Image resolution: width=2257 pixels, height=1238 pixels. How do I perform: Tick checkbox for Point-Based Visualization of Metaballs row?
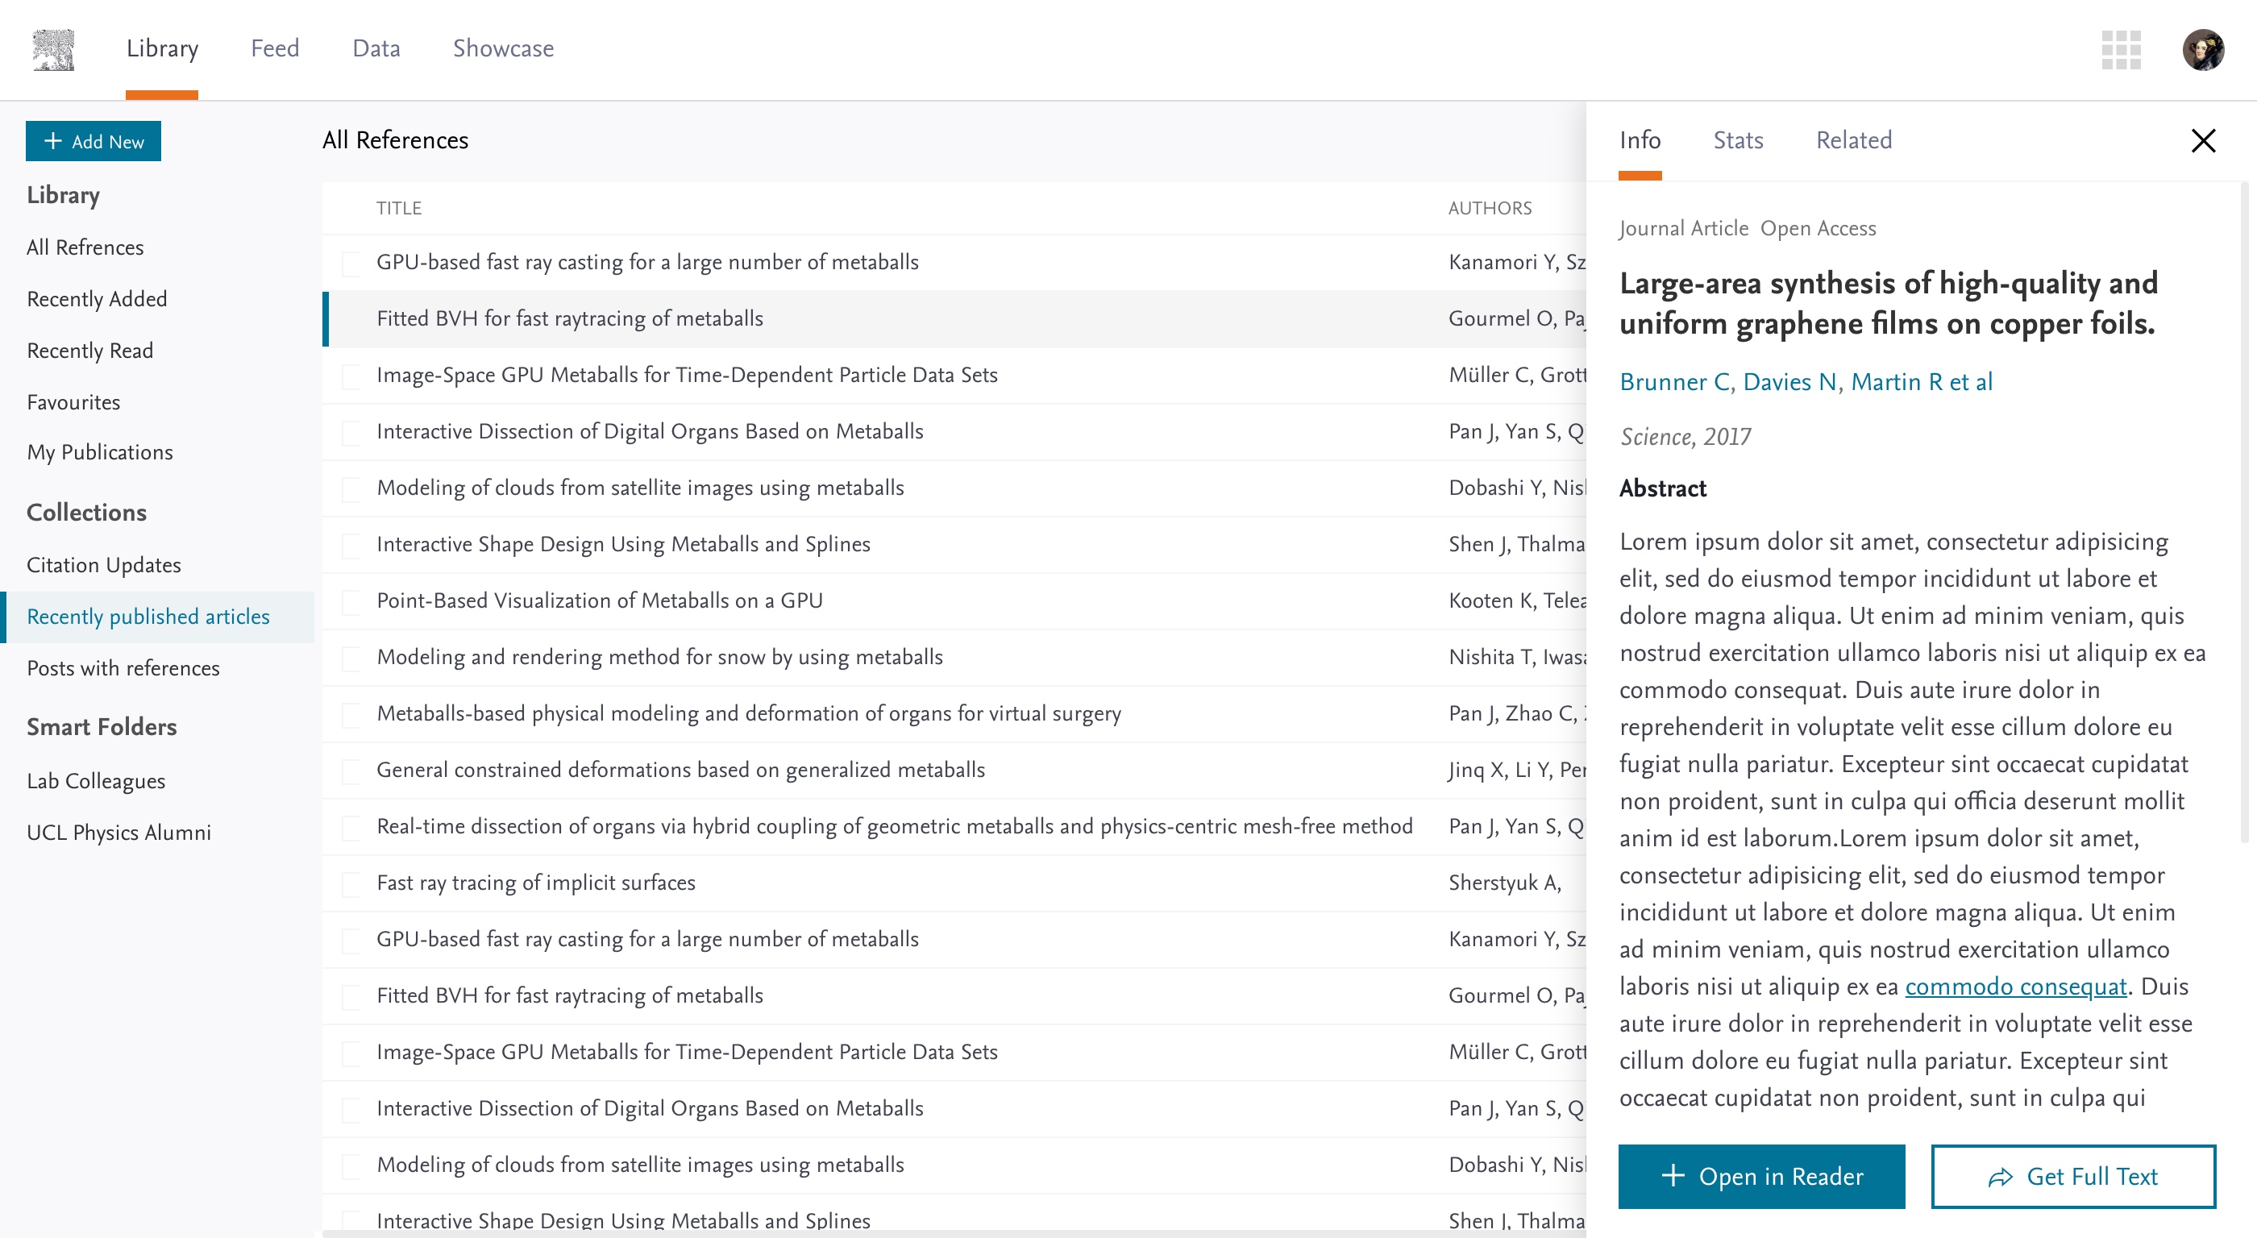[x=351, y=601]
